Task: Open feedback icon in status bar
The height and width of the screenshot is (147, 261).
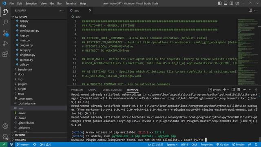Action: [250, 145]
